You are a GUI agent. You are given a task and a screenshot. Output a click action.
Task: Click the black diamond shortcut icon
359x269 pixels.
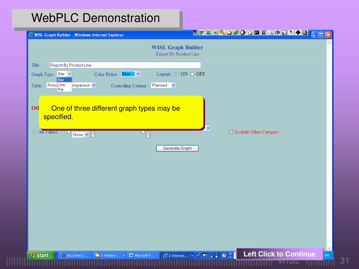coord(298,33)
